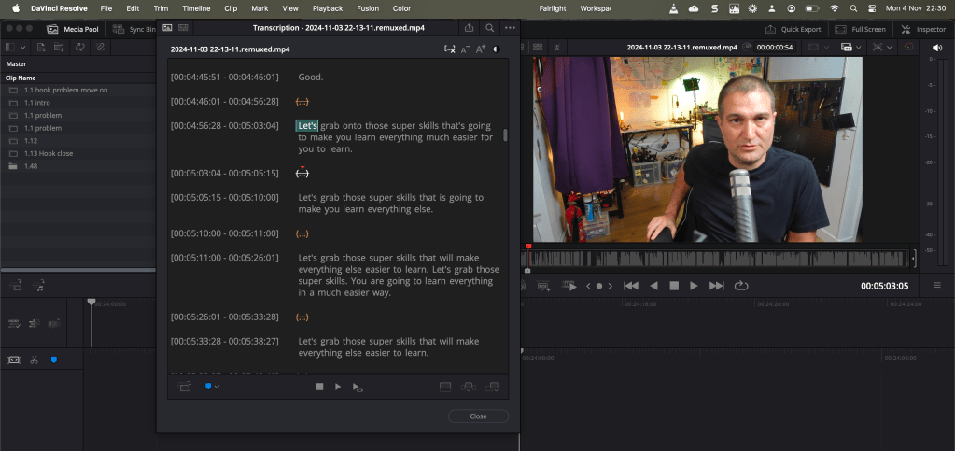Stop viewer playback
The height and width of the screenshot is (451, 955).
click(x=674, y=286)
